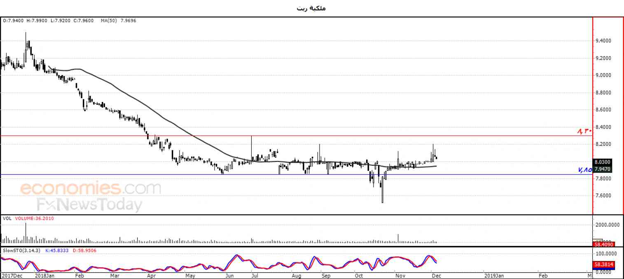This screenshot has height=279, width=624.
Task: Click the VOL panel label
Action: coord(7,219)
